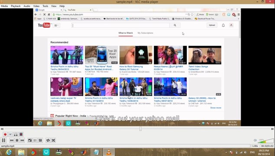This screenshot has height=156, width=275.
Task: Click the fast-forward arrows right of seek bar
Action: pyautogui.click(x=272, y=129)
